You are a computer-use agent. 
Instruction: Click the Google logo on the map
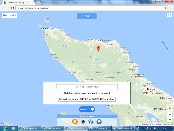[x=6, y=123]
